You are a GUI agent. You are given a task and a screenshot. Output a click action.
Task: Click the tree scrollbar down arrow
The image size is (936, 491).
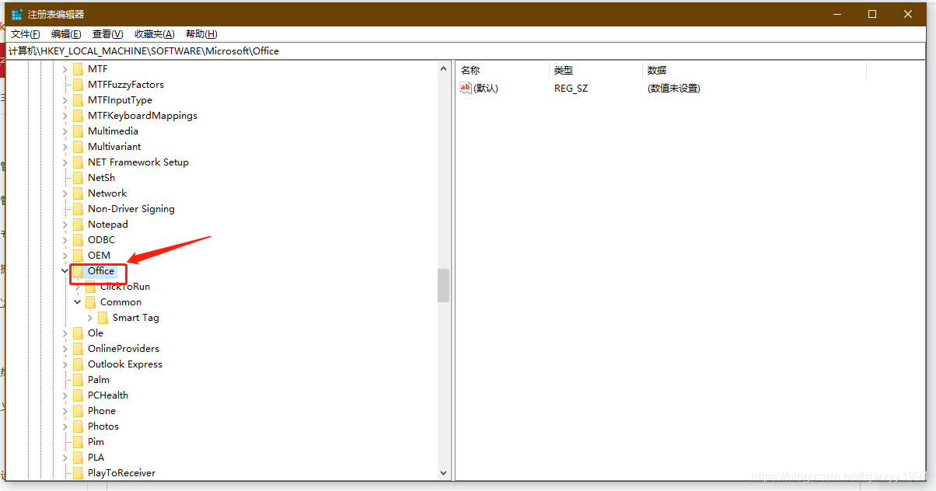(443, 472)
